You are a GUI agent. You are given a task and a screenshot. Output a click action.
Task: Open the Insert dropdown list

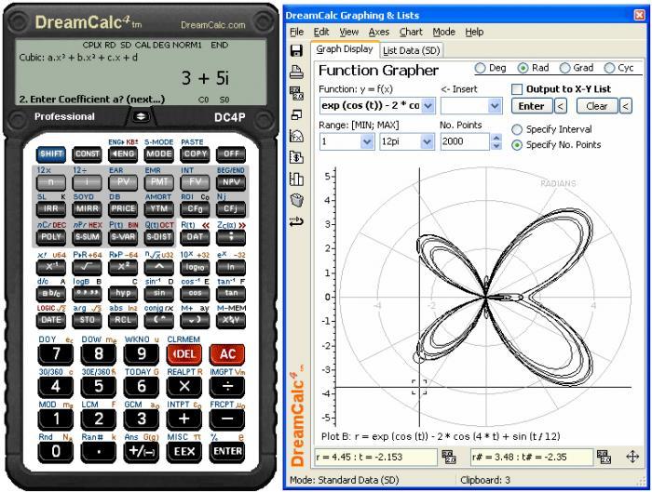pos(495,106)
